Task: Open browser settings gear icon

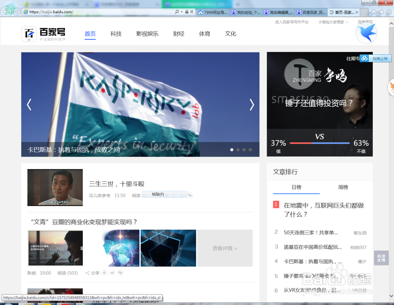Action: (389, 12)
